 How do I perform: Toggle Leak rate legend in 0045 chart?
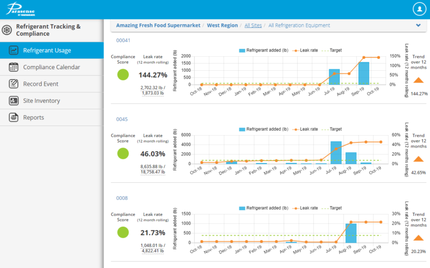[307, 129]
